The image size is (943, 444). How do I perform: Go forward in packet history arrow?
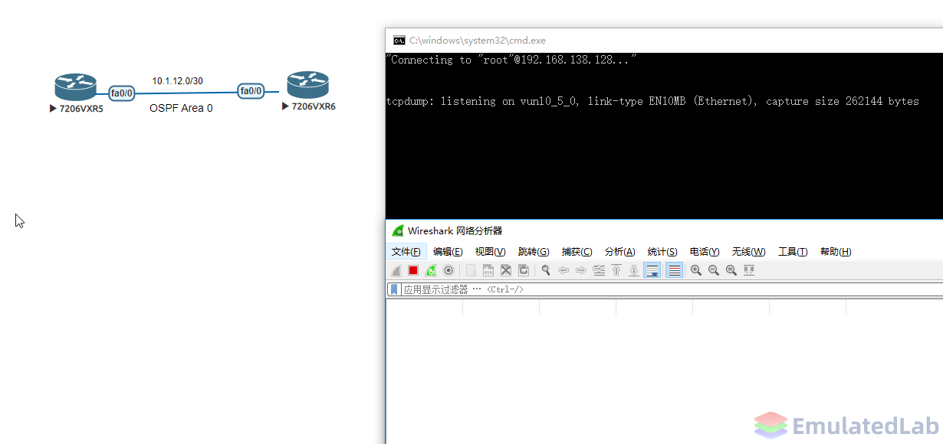tap(581, 270)
